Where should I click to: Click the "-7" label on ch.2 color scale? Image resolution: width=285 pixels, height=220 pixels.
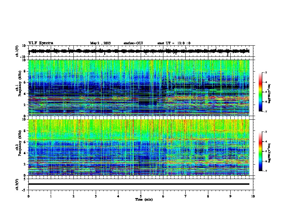click(265, 171)
